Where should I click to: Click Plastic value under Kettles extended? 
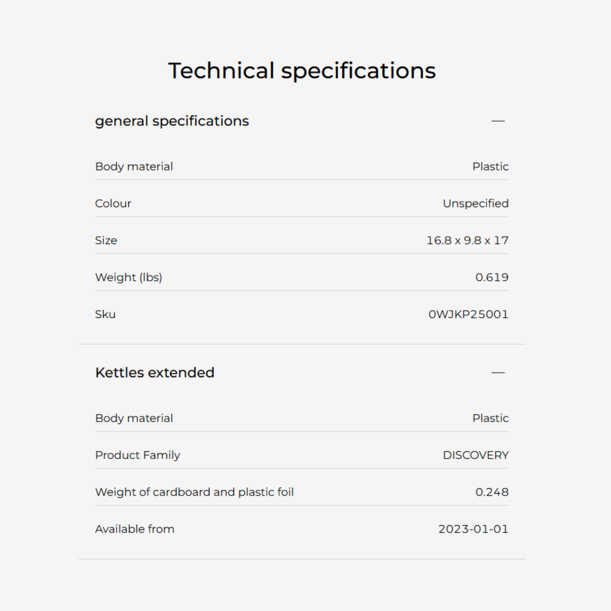coord(490,418)
